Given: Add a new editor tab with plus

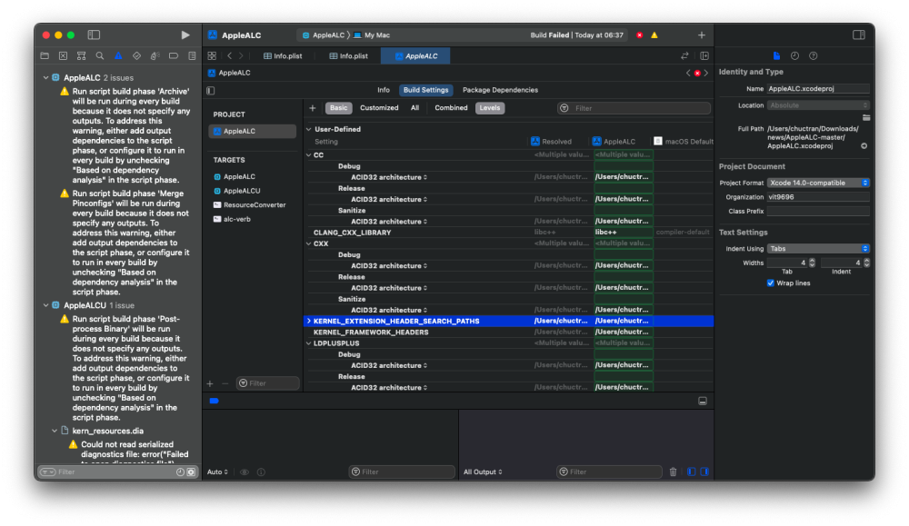Looking at the screenshot, I should 702,35.
